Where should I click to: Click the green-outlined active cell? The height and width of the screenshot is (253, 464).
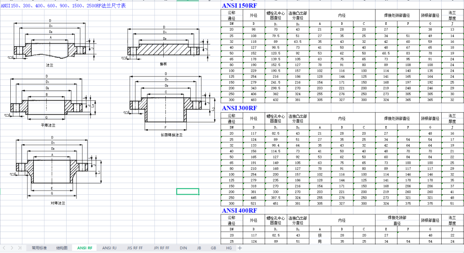coord(188,191)
